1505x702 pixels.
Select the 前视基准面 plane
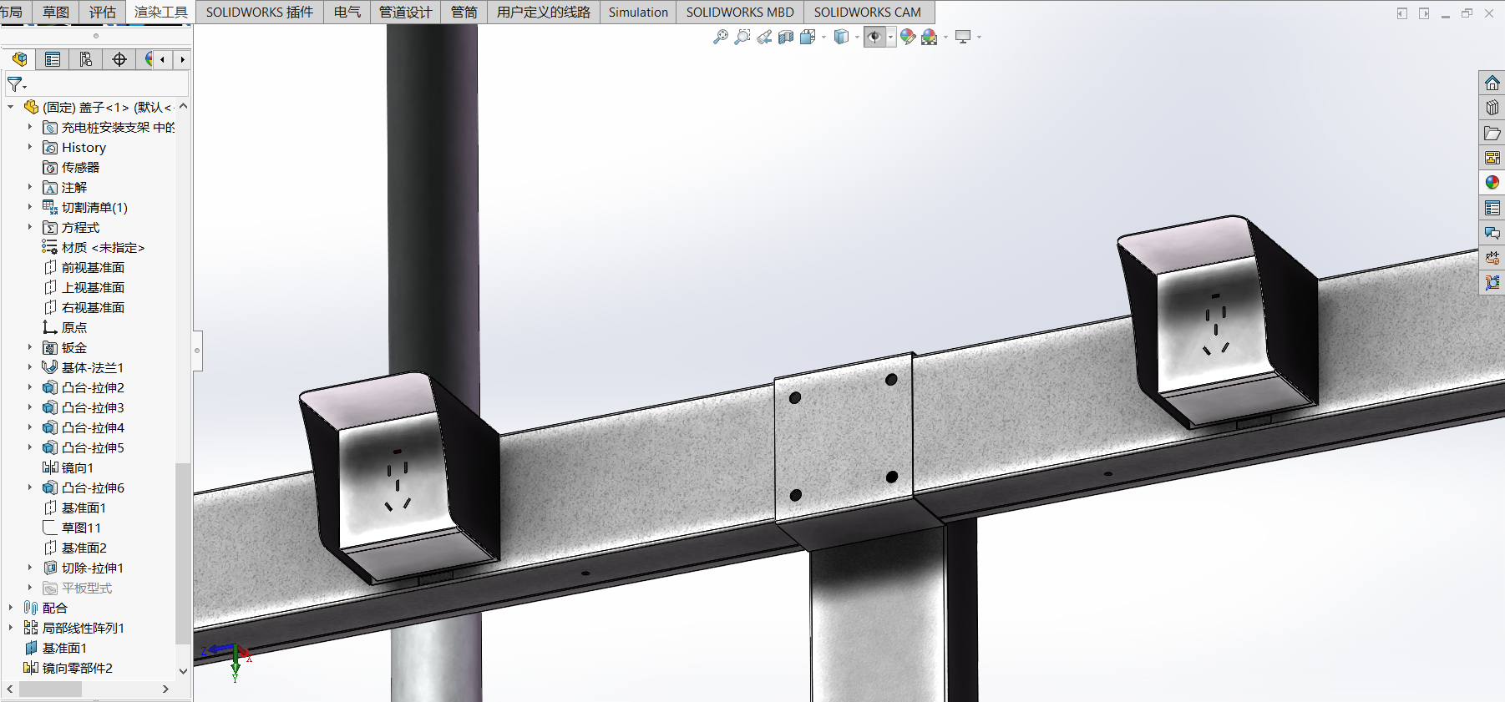pyautogui.click(x=84, y=267)
